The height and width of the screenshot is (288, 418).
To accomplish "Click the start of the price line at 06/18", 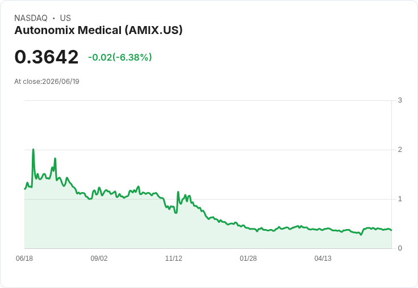I will click(25, 189).
